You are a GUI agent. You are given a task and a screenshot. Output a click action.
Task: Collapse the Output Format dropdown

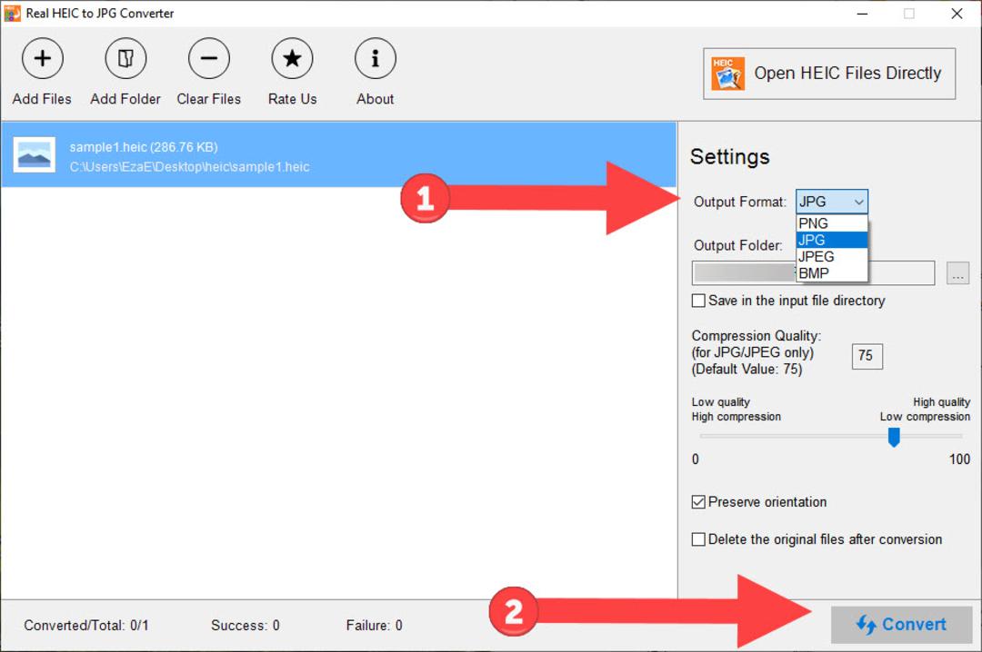[832, 202]
